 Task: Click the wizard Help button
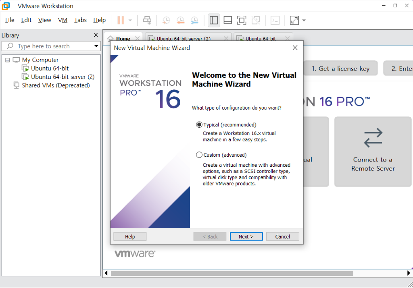130,236
